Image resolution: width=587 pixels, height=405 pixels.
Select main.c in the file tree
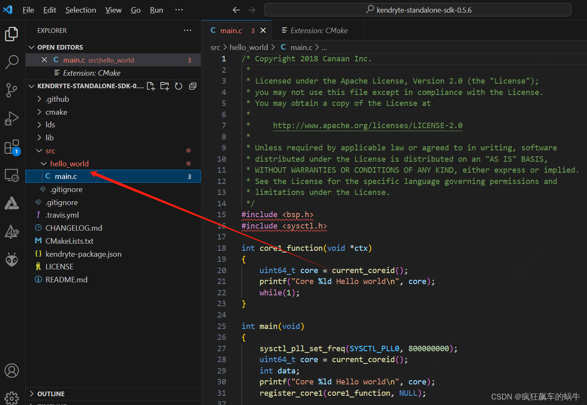click(113, 176)
